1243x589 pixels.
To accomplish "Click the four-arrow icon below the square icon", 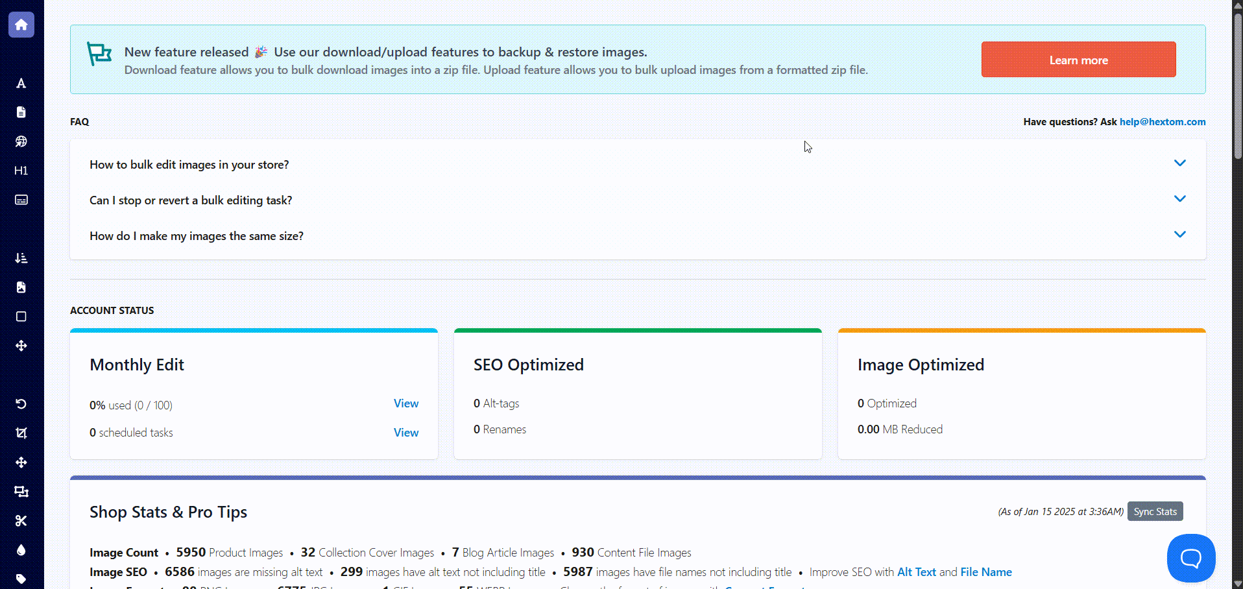I will [21, 346].
